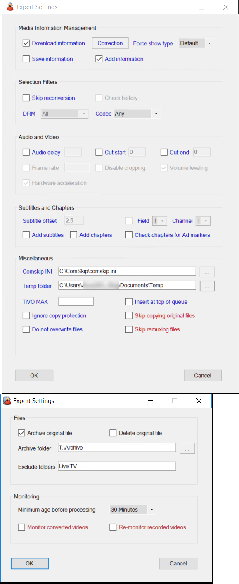The height and width of the screenshot is (584, 239).
Task: Click Cancel in the top Expert Settings dialog
Action: pos(203,375)
